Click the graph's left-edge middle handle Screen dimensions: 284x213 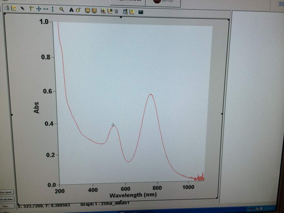12,115
